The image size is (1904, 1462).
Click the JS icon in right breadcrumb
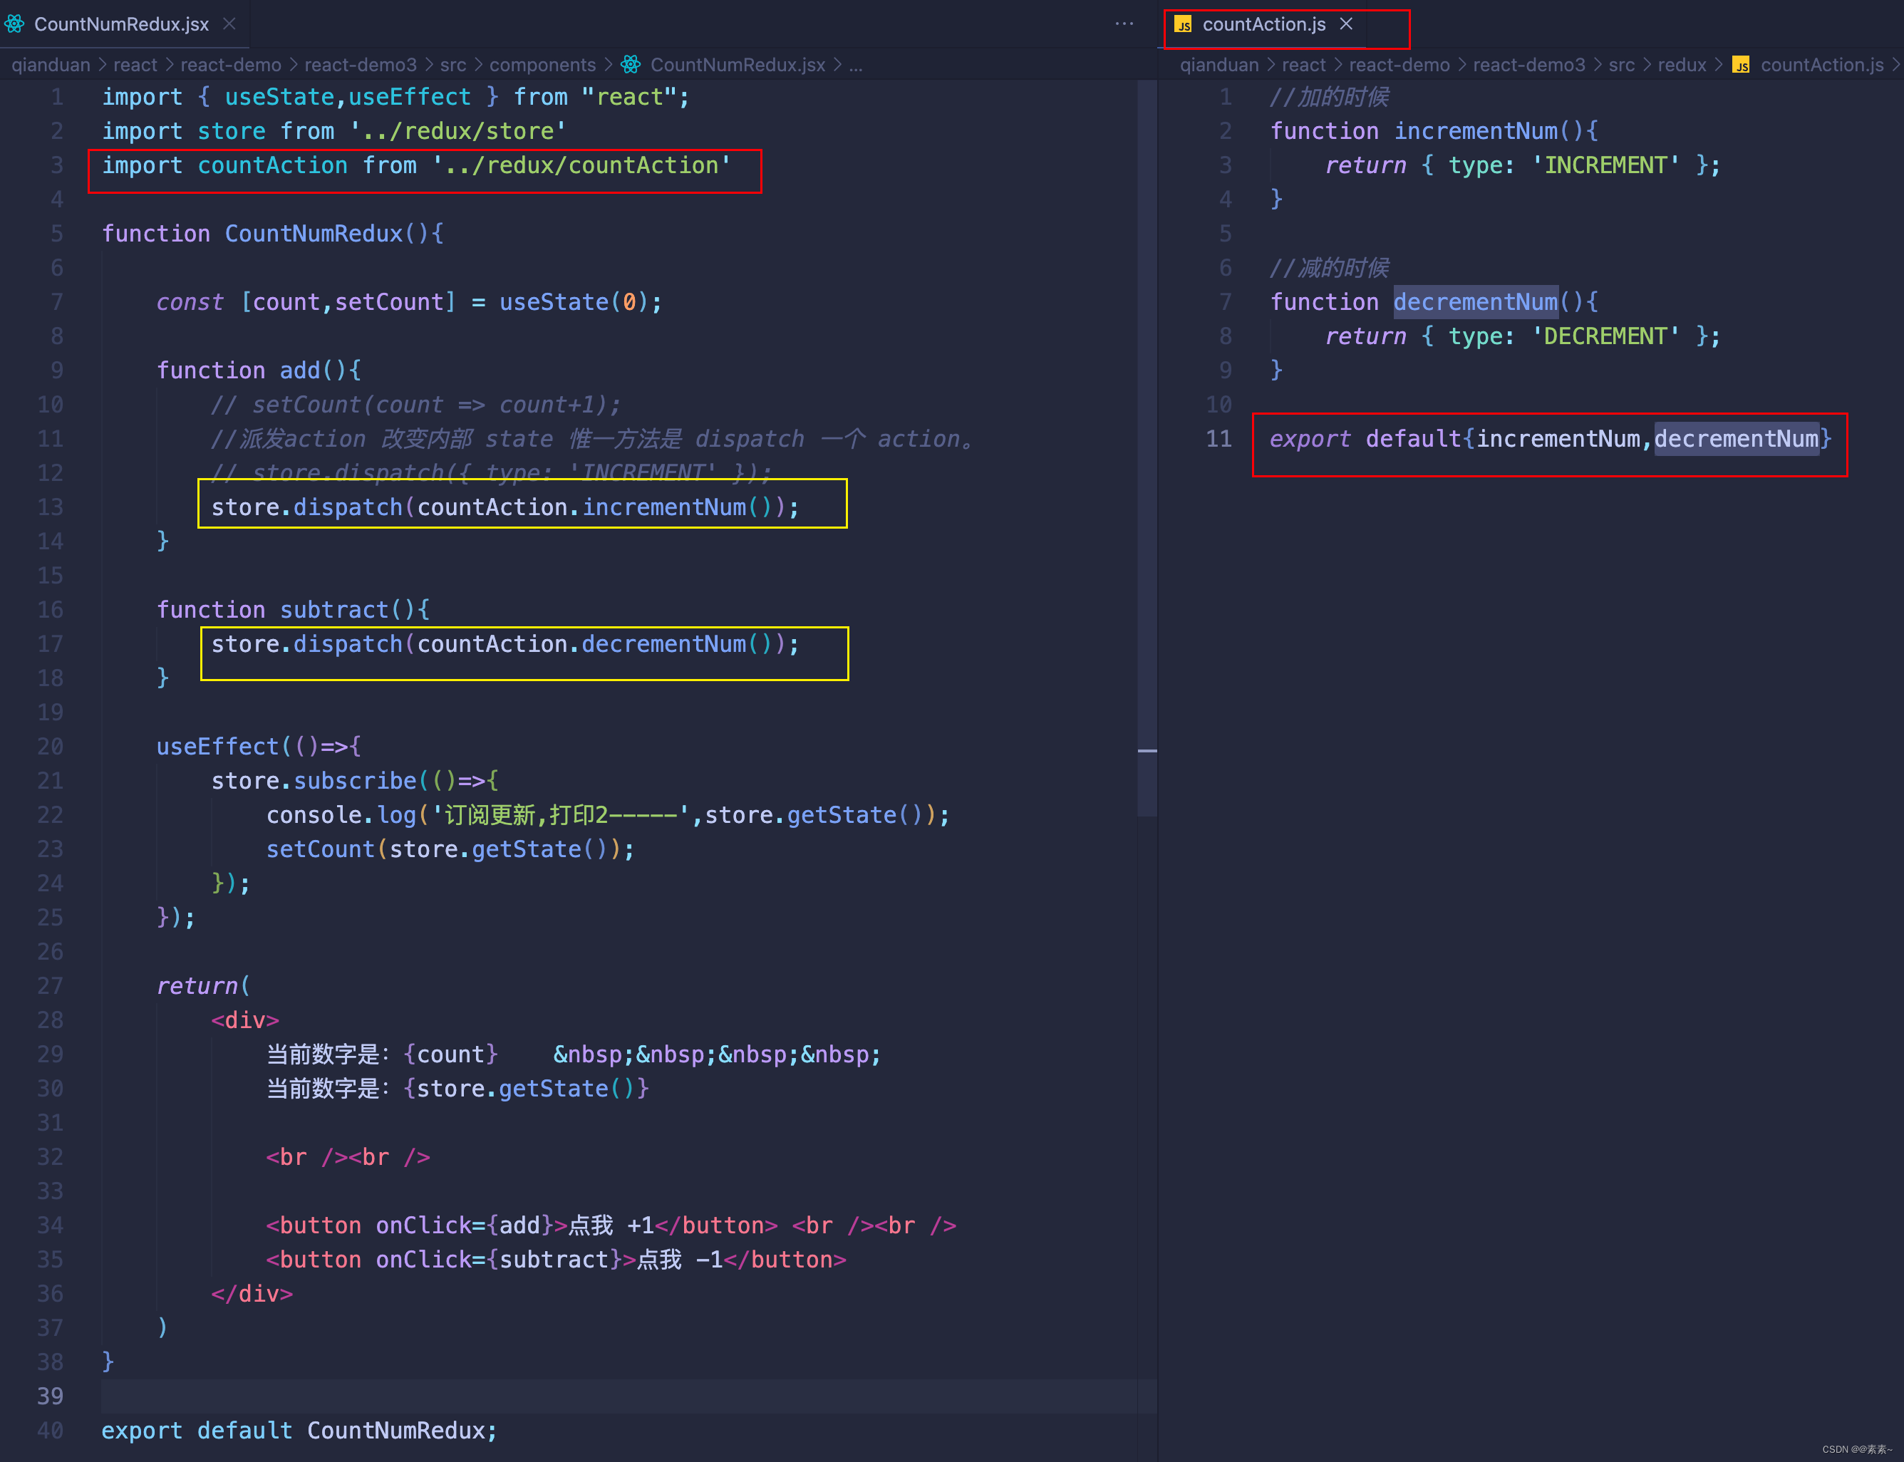point(1742,64)
